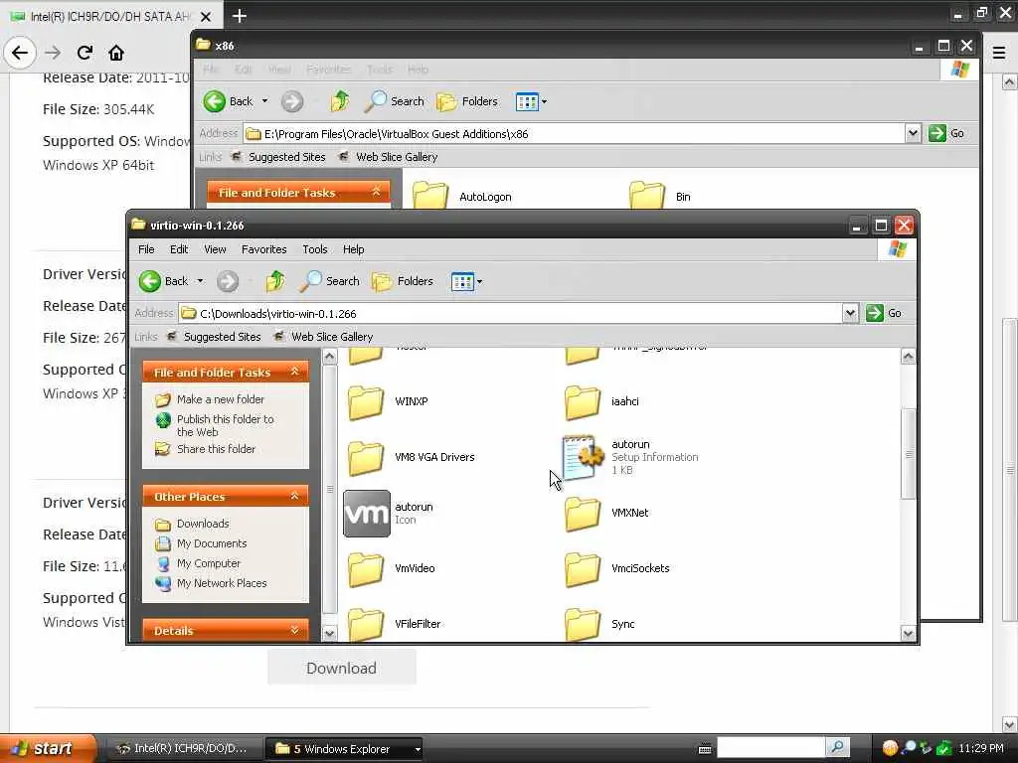This screenshot has height=763, width=1018.
Task: Click Make a new folder
Action: (x=211, y=399)
